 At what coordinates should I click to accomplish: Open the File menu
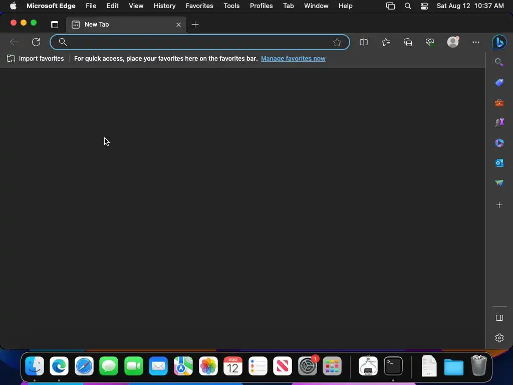pos(91,6)
